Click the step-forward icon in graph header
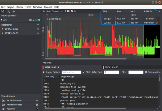 (x=75, y=11)
